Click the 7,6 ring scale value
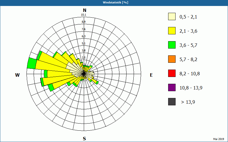The image size is (228, 142). click(84, 29)
